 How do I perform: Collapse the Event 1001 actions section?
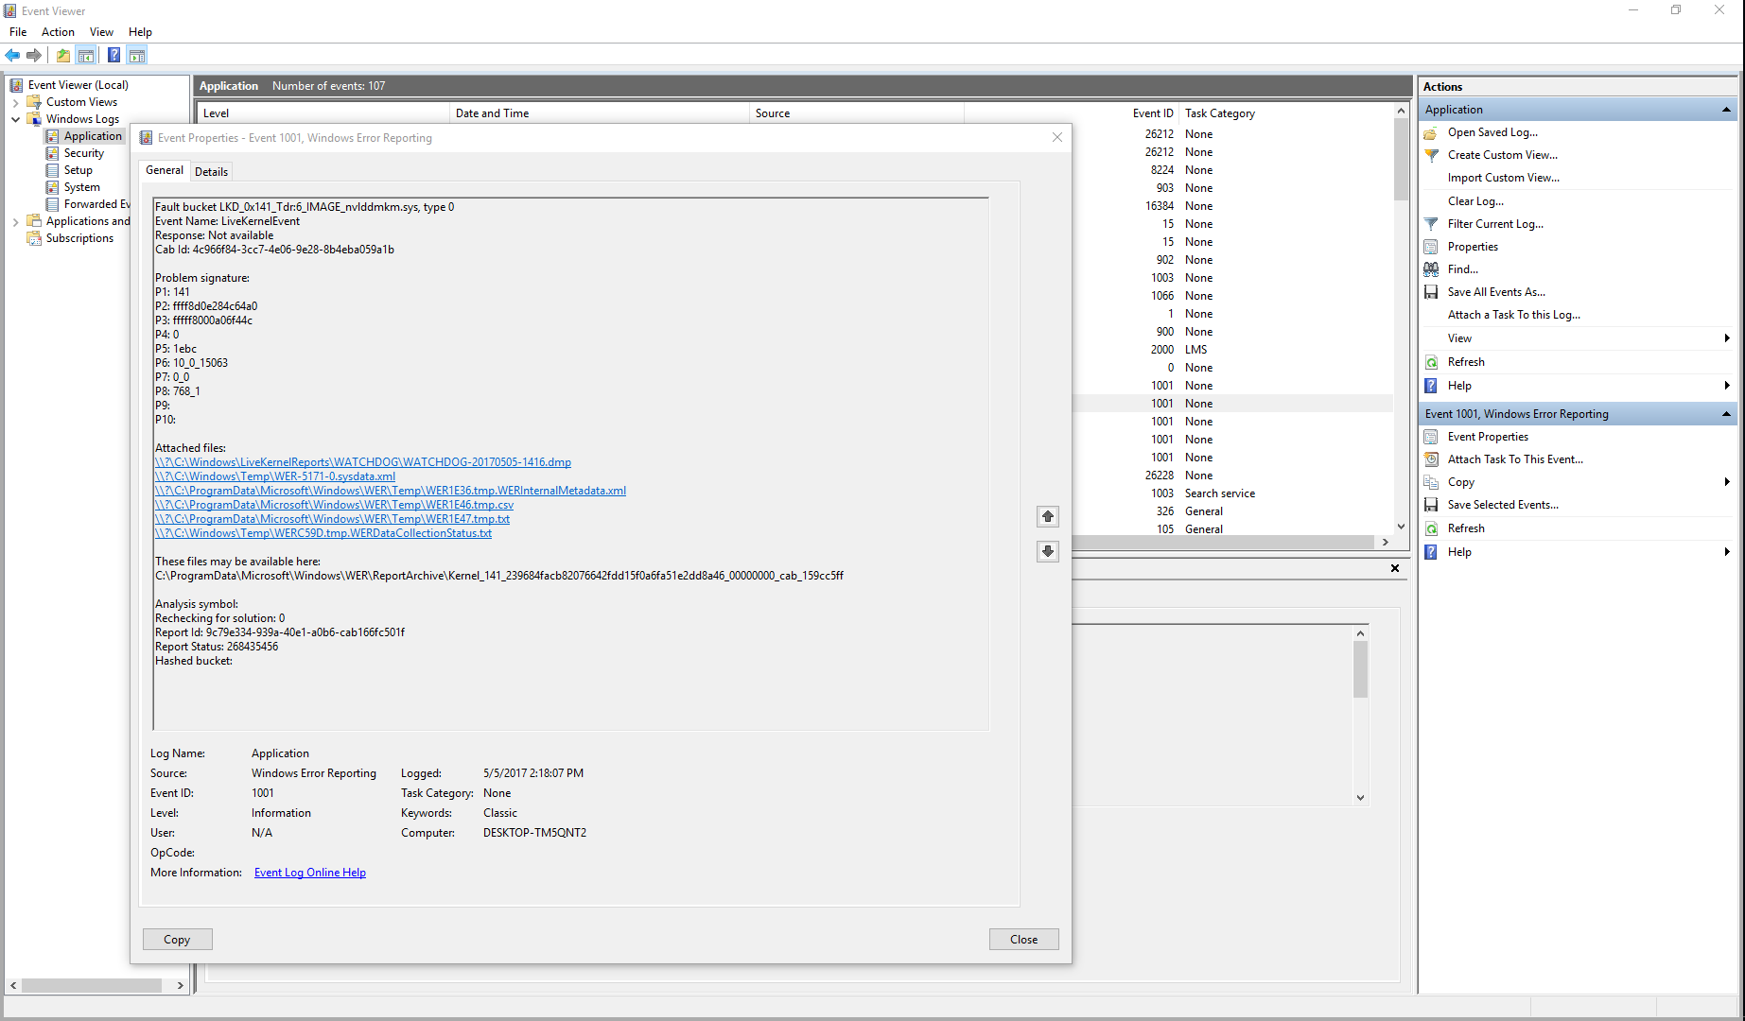pyautogui.click(x=1726, y=414)
